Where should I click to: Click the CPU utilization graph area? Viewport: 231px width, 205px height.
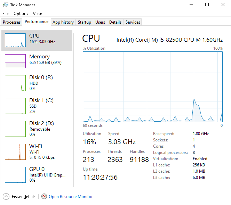pos(152,87)
